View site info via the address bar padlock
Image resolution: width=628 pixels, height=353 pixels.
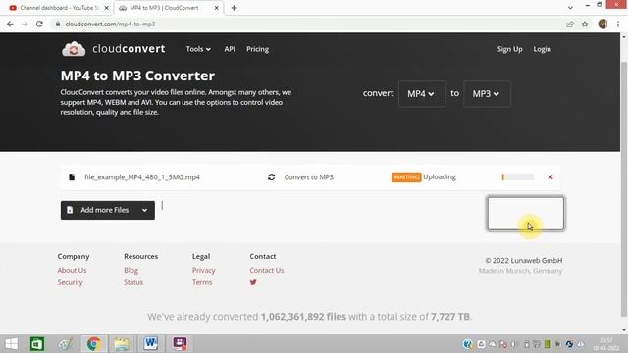tap(58, 24)
